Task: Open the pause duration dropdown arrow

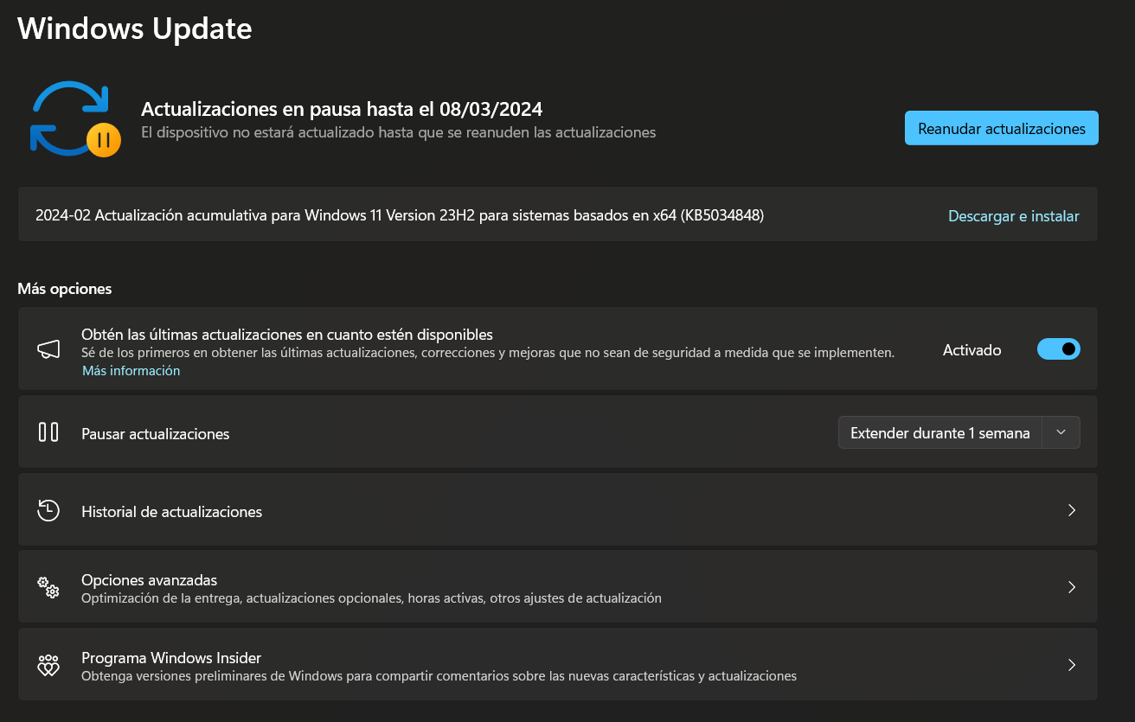Action: (1061, 432)
